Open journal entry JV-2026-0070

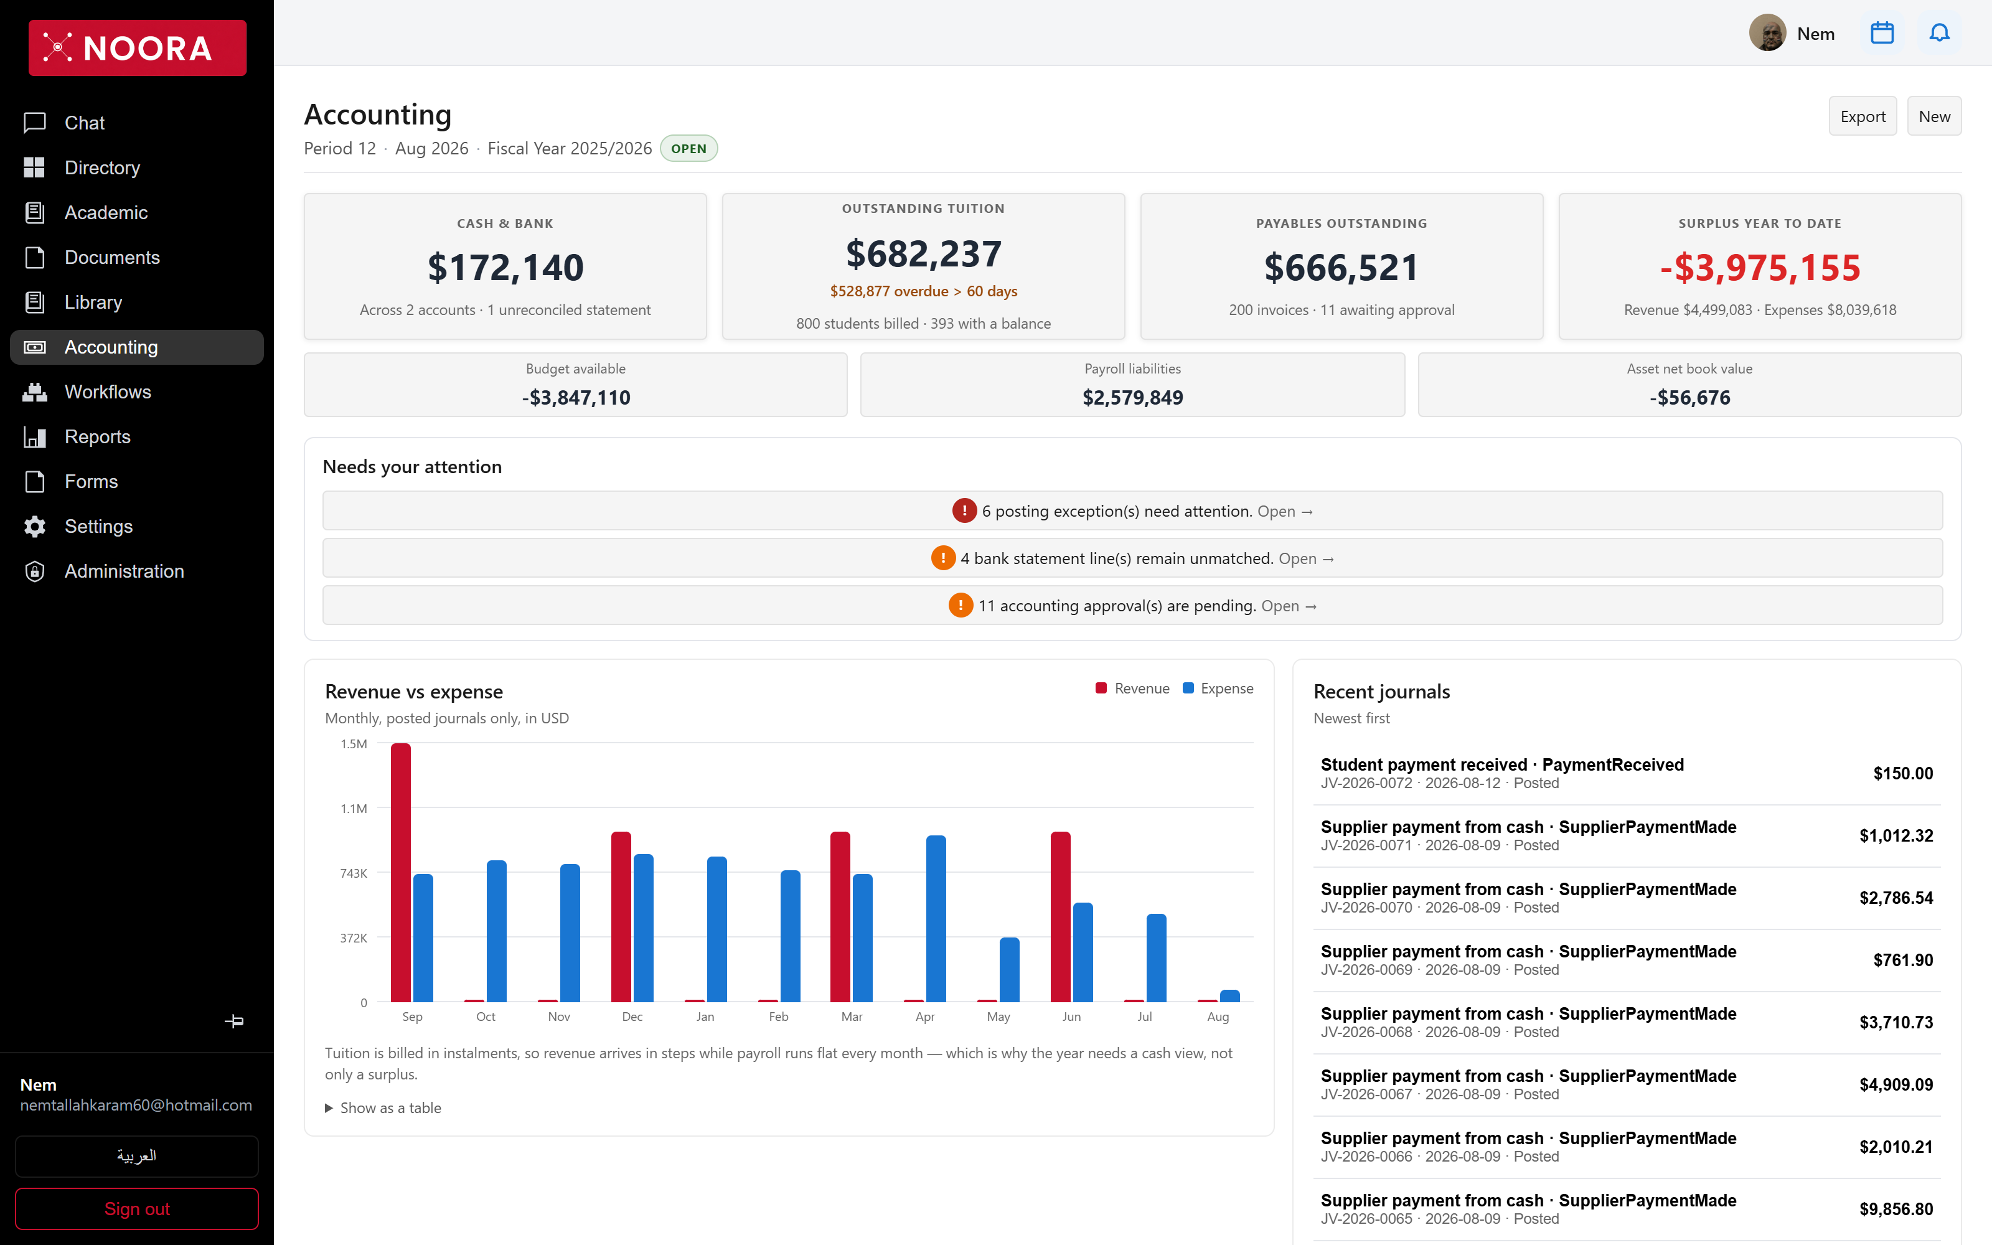[x=1627, y=898]
